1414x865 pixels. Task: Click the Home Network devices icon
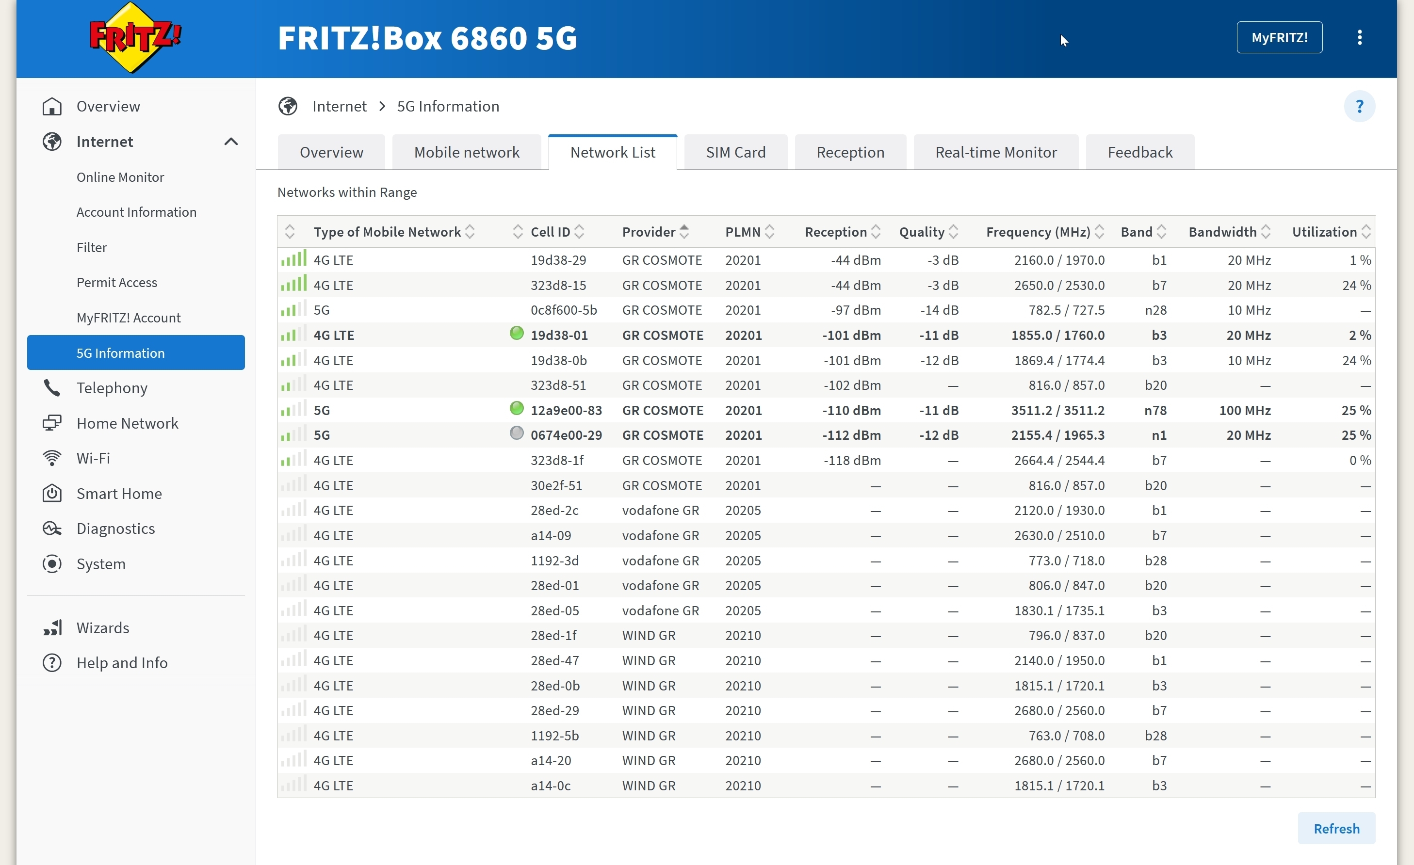pos(52,423)
